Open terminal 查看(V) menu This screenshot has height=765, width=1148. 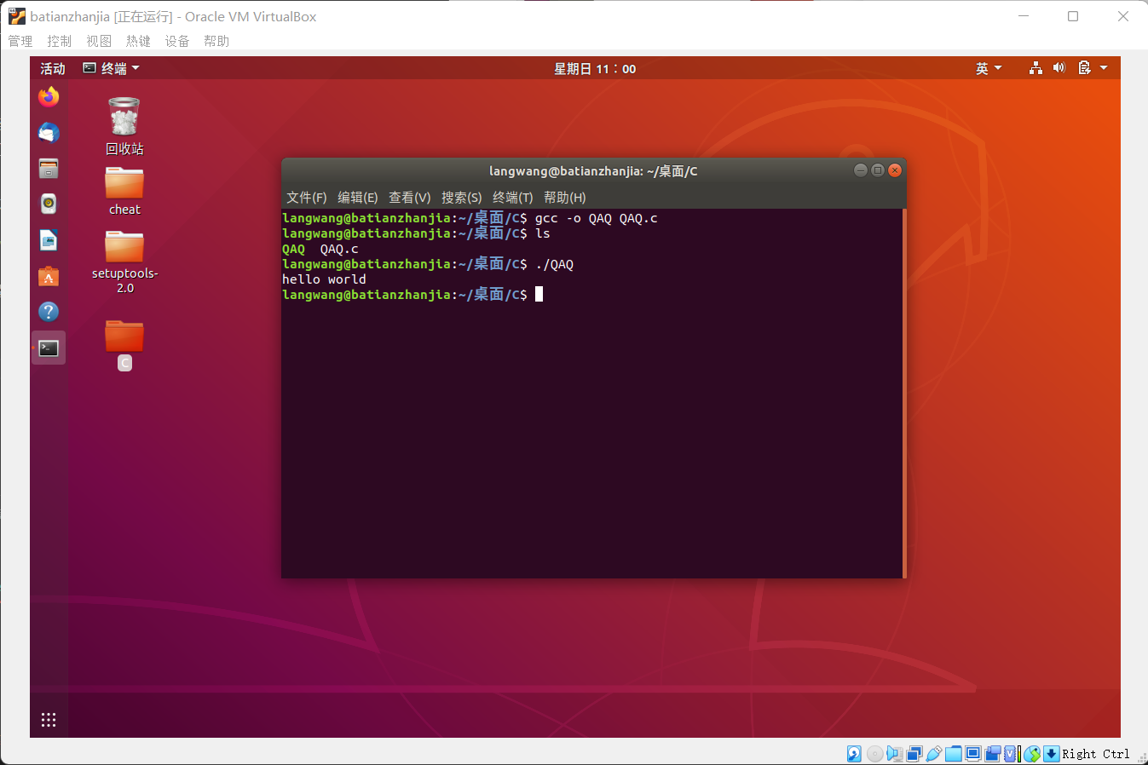[410, 198]
